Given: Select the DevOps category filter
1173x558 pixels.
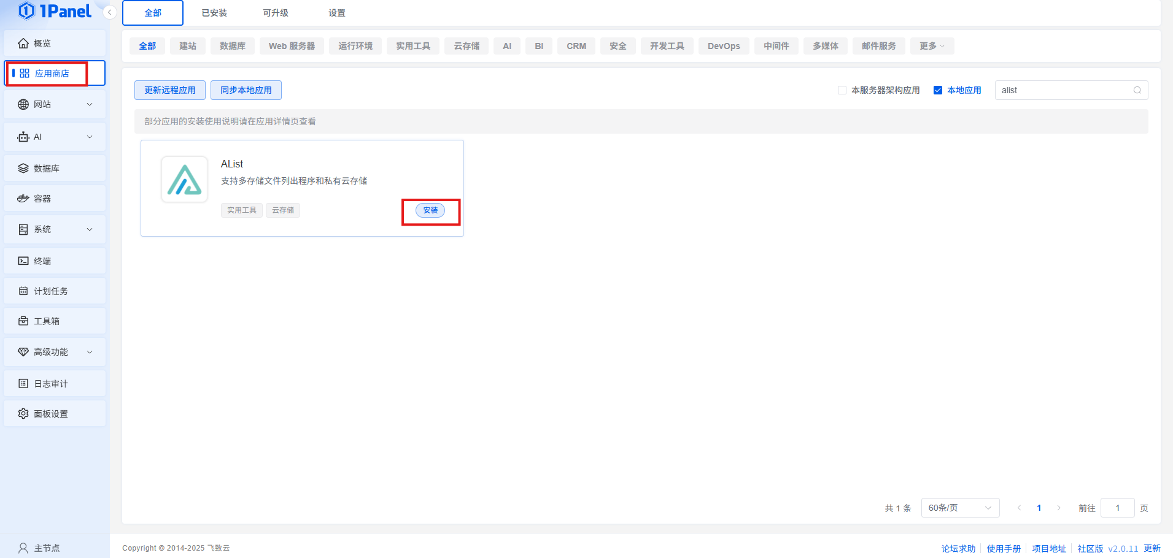Looking at the screenshot, I should (723, 46).
